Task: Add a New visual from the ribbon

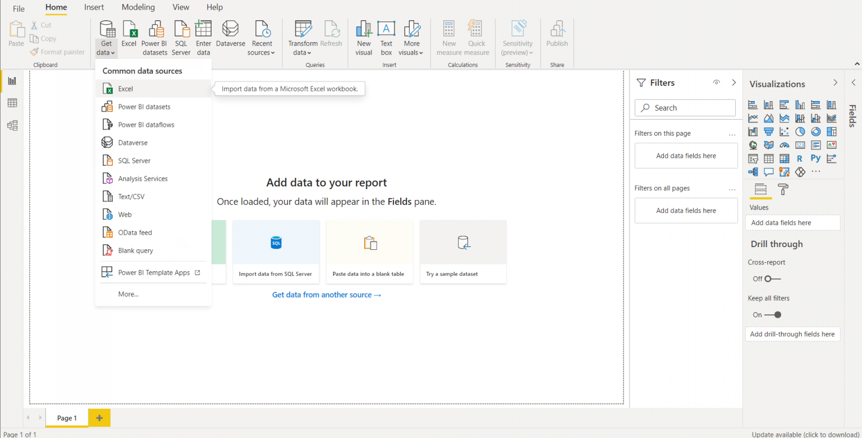Action: pos(363,36)
